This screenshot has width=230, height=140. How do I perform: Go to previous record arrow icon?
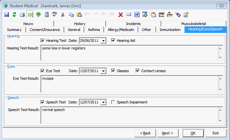click(x=95, y=14)
